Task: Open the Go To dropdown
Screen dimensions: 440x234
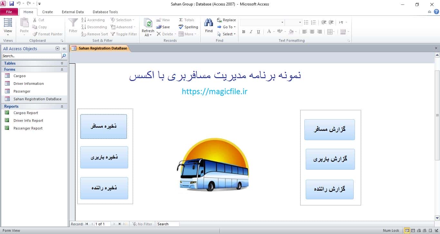Action: (x=226, y=27)
